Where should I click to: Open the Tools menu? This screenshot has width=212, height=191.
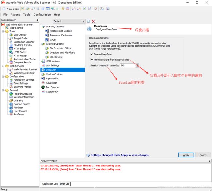pyautogui.click(x=27, y=15)
